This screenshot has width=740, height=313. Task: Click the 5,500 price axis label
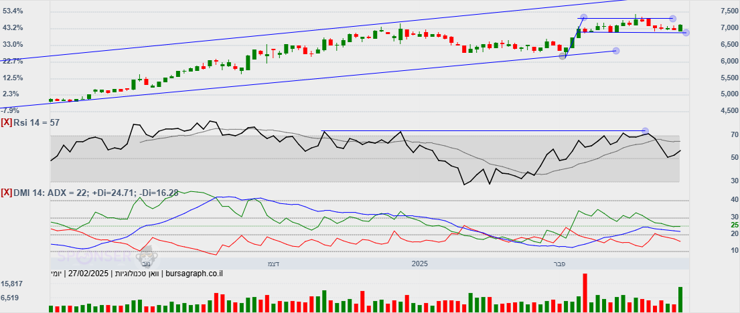click(x=729, y=78)
